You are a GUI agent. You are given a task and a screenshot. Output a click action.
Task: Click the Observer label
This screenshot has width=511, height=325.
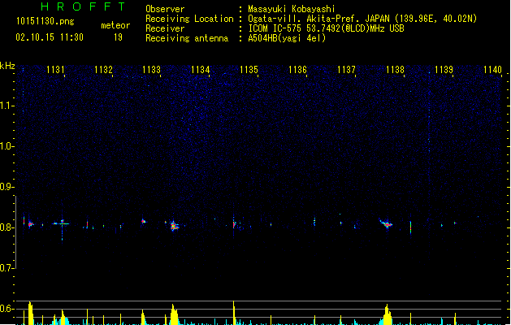point(165,9)
